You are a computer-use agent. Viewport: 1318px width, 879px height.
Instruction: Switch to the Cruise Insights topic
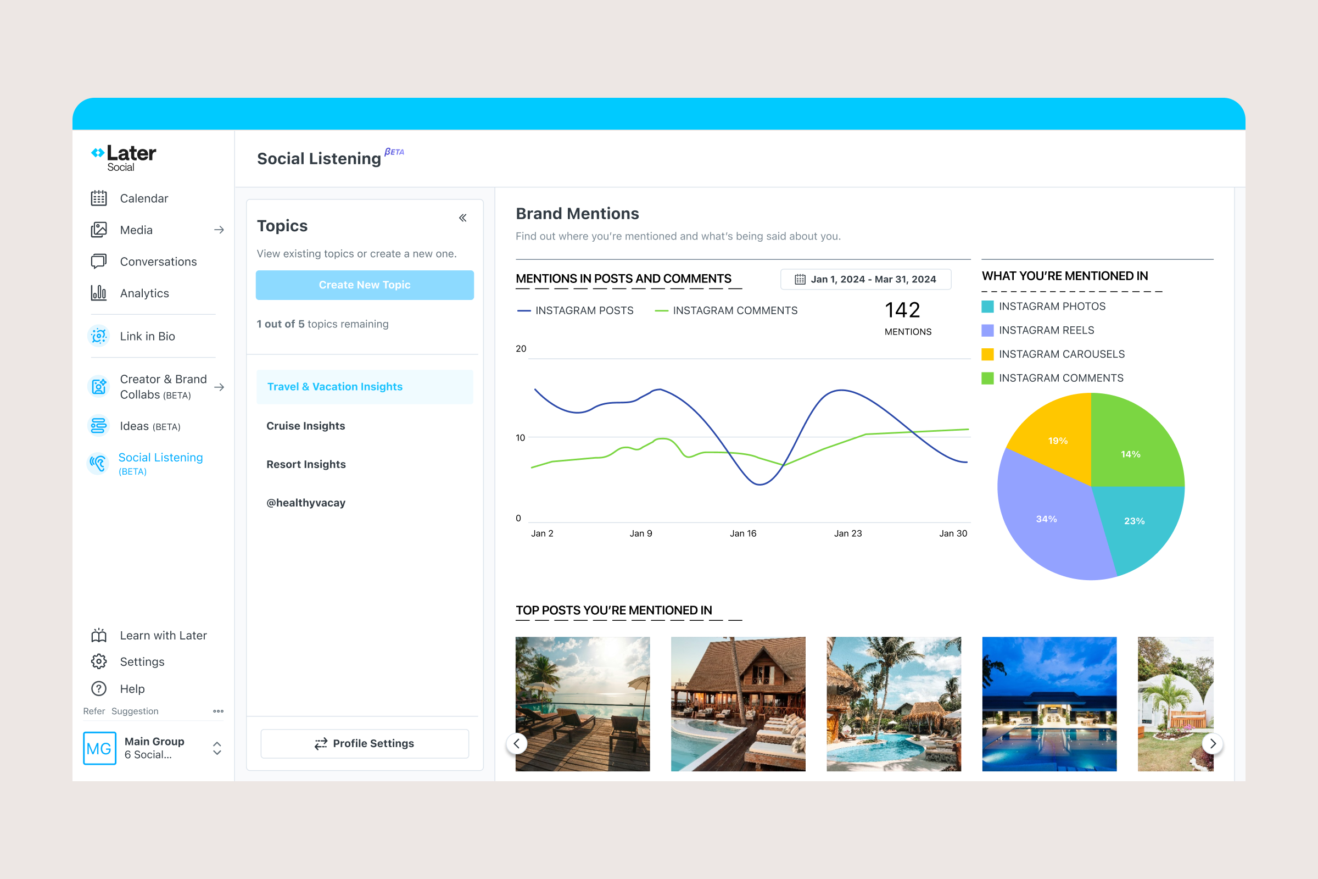[305, 425]
